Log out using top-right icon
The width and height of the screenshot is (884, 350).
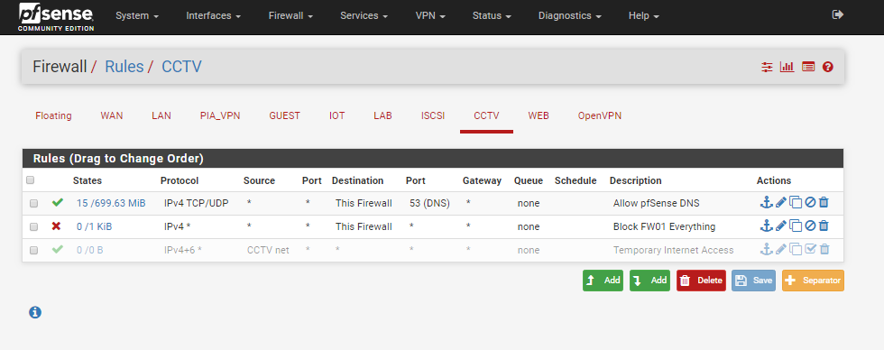[x=838, y=14]
